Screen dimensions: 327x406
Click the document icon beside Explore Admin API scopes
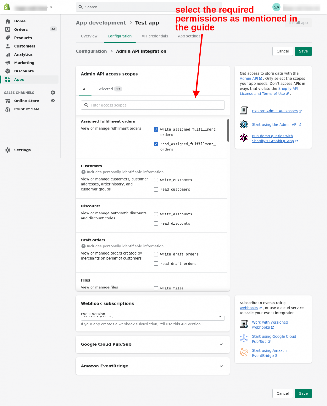tap(244, 110)
